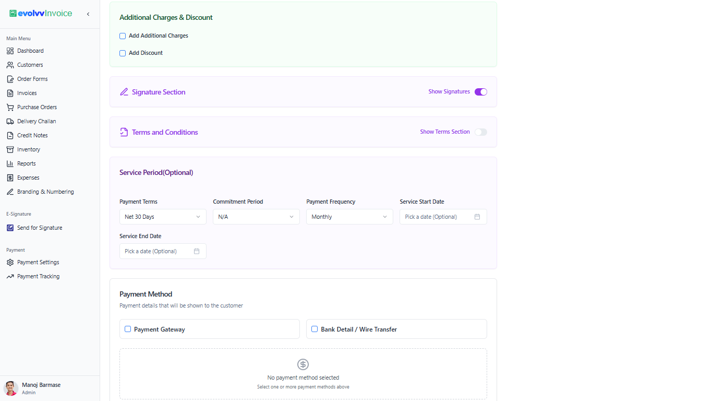The height and width of the screenshot is (401, 701).
Task: Click the Payment Settings gear icon
Action: pos(10,262)
